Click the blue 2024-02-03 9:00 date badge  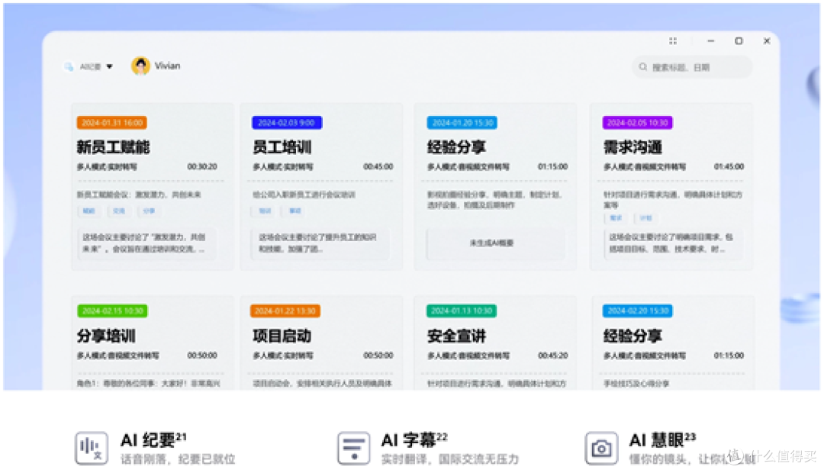coord(287,123)
